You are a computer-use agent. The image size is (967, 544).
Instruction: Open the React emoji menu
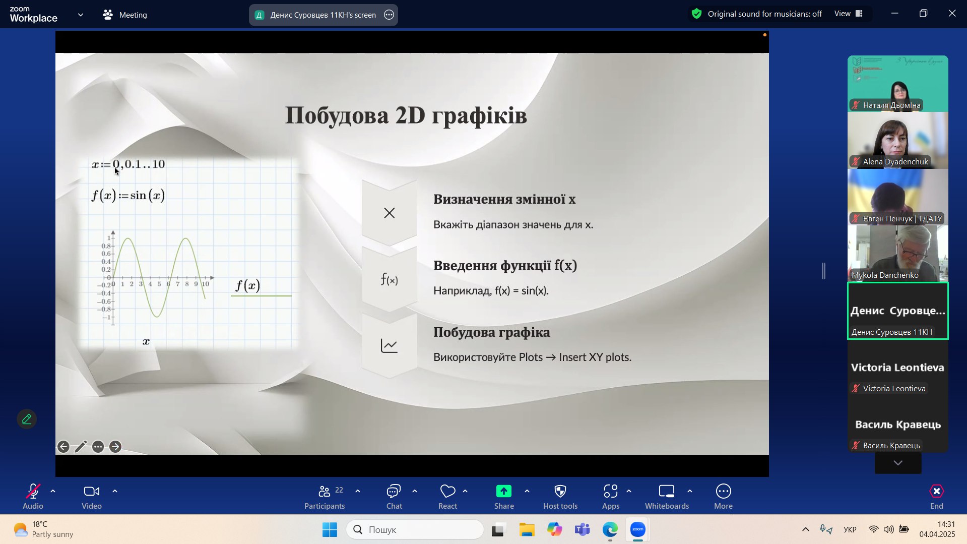[x=447, y=497]
